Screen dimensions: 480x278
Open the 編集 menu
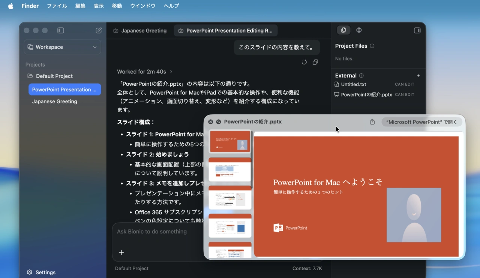click(80, 6)
